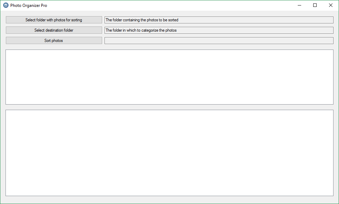This screenshot has width=339, height=204.
Task: Minimize the Photo Organizer Pro window
Action: click(299, 5)
